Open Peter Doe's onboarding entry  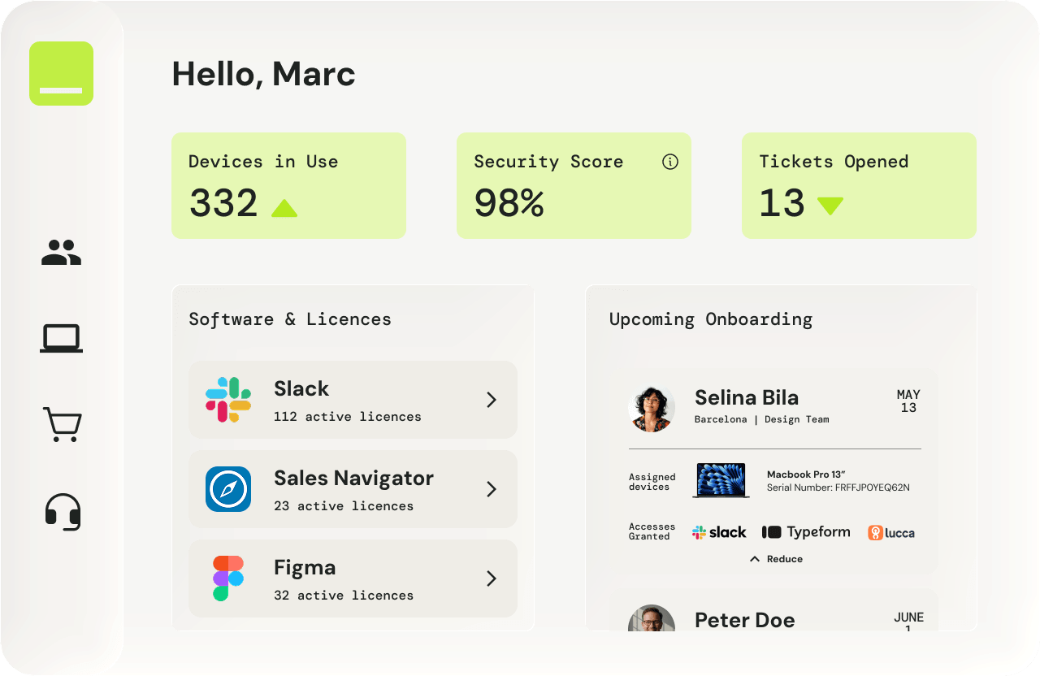tap(744, 620)
